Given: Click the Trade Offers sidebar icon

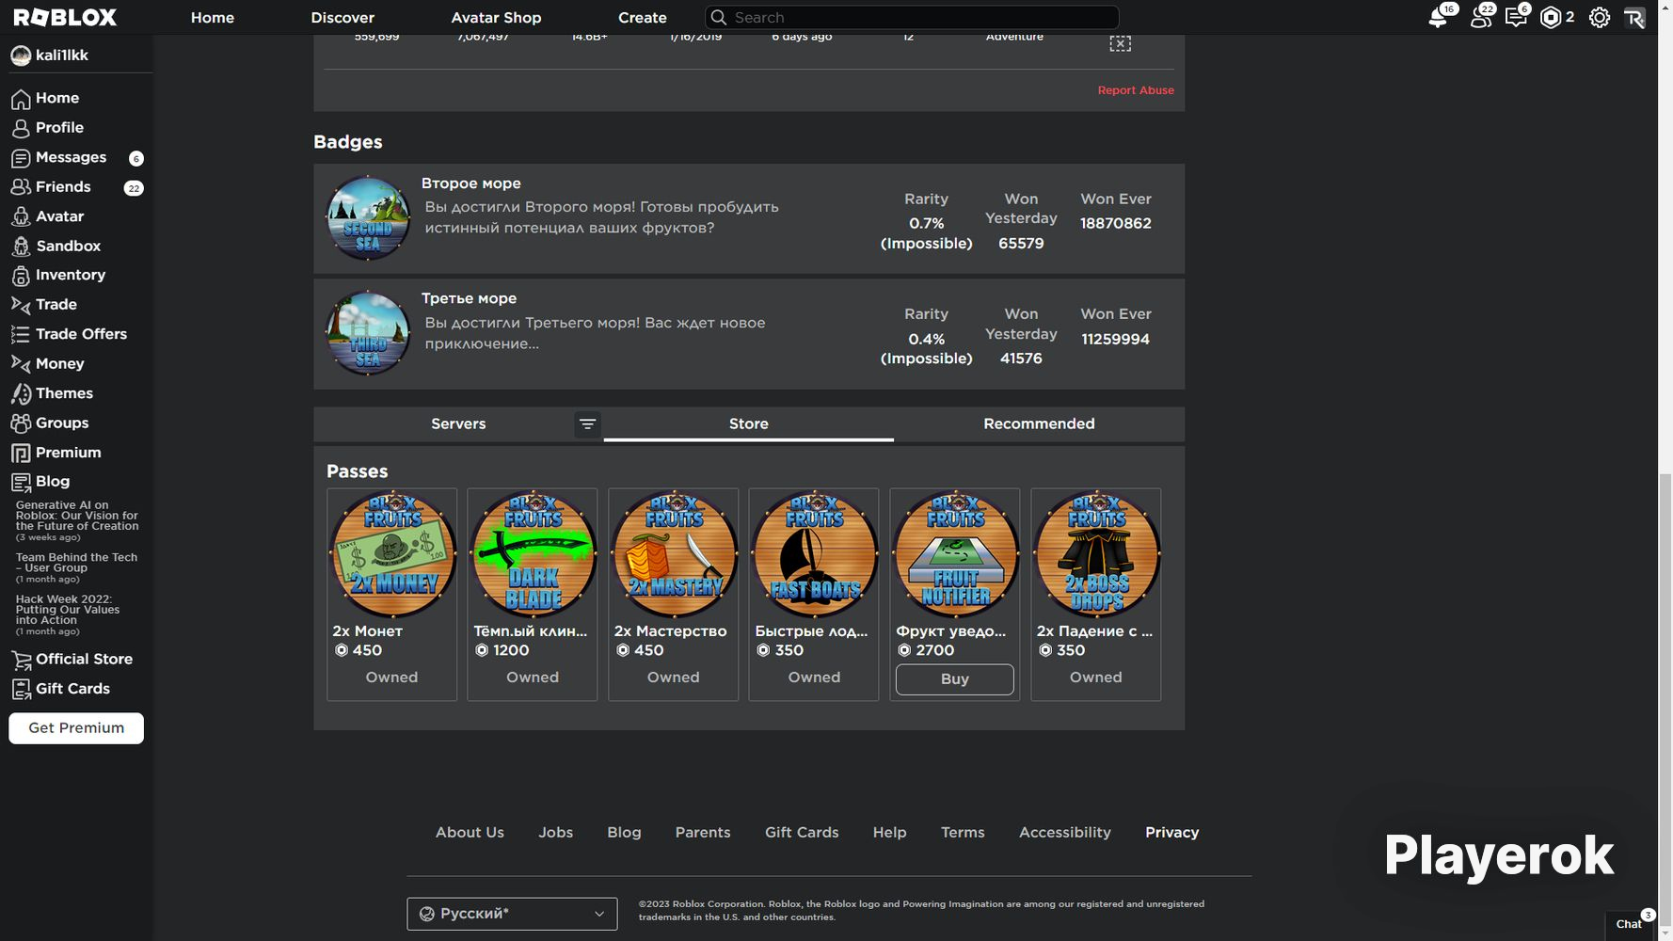Looking at the screenshot, I should point(21,334).
